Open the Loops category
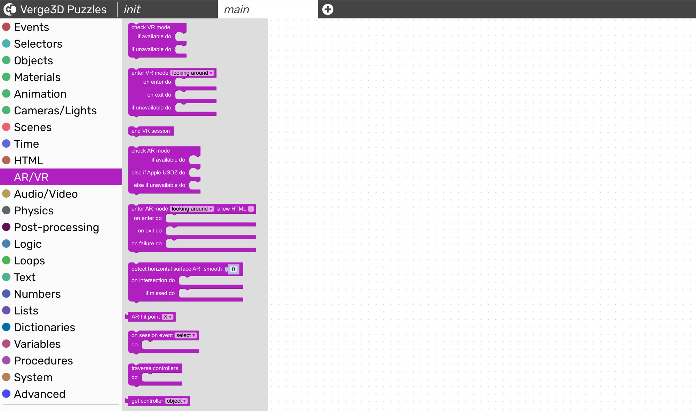The image size is (696, 411). (x=61, y=261)
